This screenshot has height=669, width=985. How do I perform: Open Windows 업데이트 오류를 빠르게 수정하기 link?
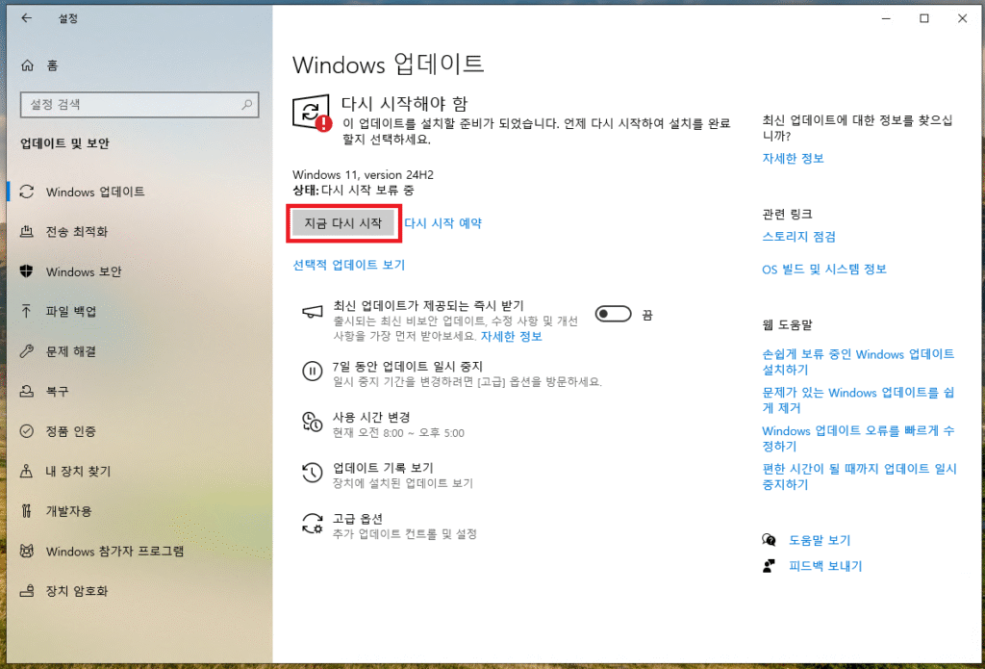coord(858,439)
